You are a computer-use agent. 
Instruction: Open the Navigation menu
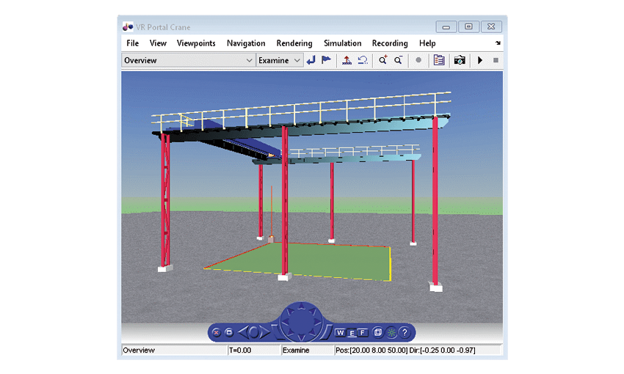[x=246, y=43]
